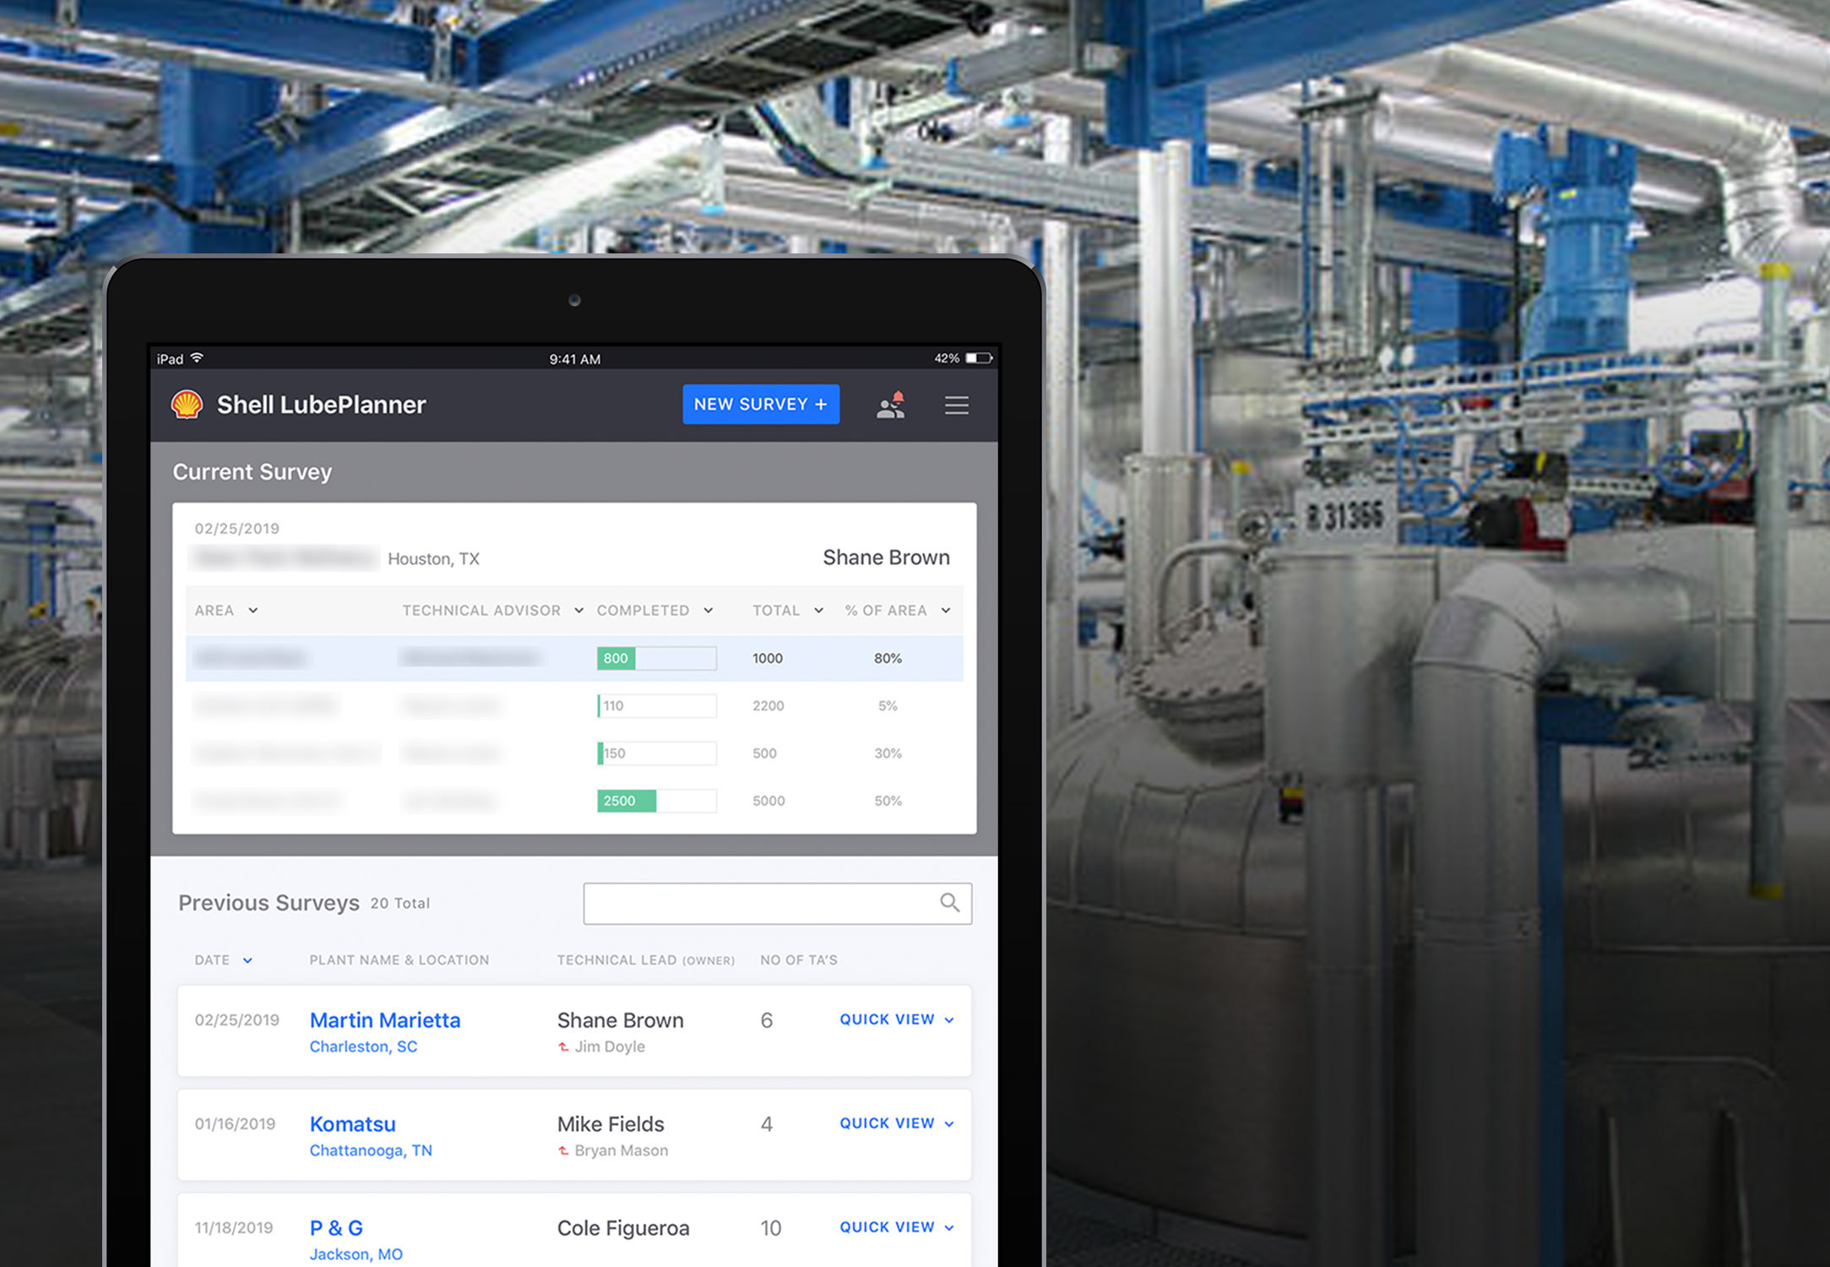1830x1267 pixels.
Task: Open the hamburger menu
Action: (x=957, y=405)
